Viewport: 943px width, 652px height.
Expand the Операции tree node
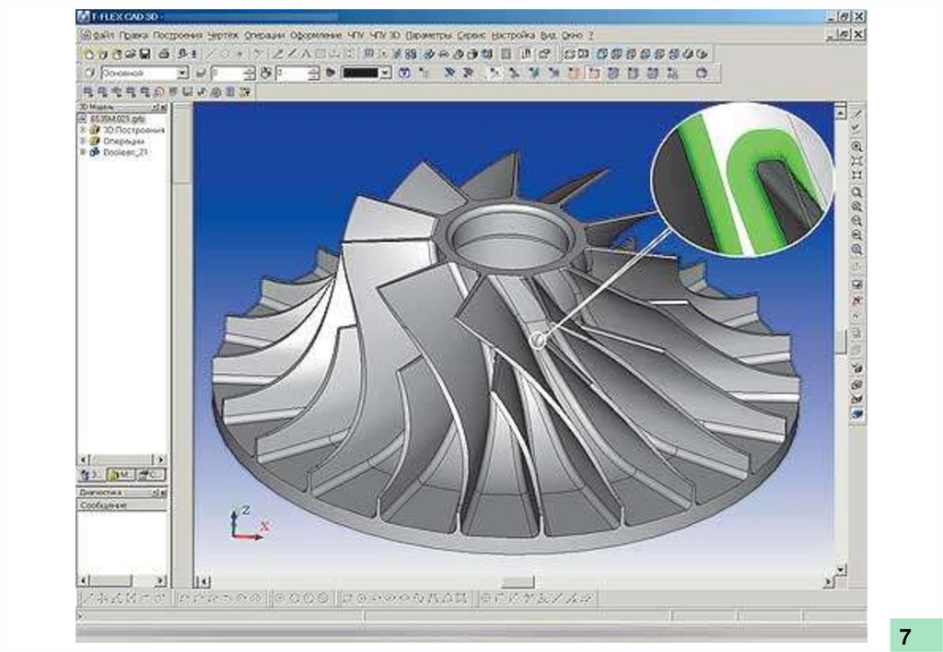[83, 141]
